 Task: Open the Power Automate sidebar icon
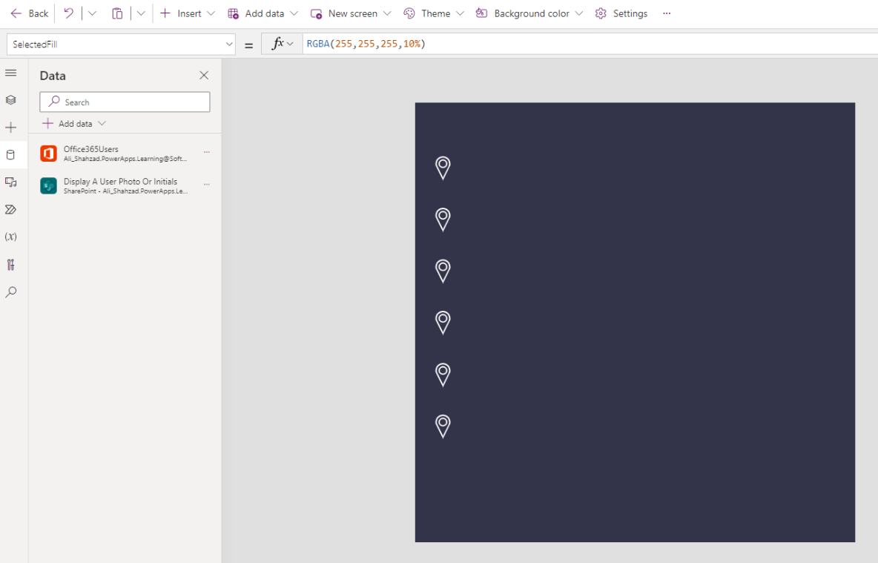(x=10, y=209)
